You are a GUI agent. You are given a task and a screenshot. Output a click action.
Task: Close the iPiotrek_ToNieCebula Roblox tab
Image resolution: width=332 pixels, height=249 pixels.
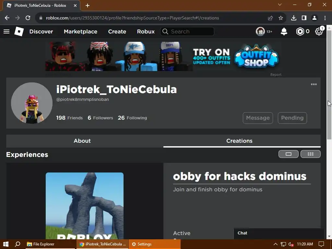point(75,6)
